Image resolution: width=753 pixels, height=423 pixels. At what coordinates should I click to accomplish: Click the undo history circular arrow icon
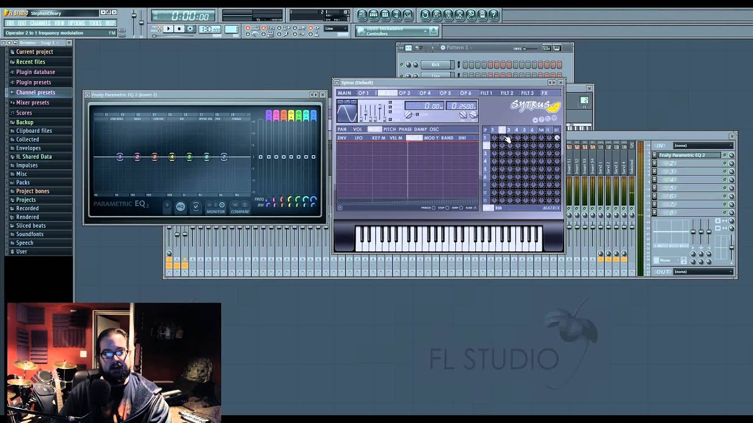coord(425,15)
